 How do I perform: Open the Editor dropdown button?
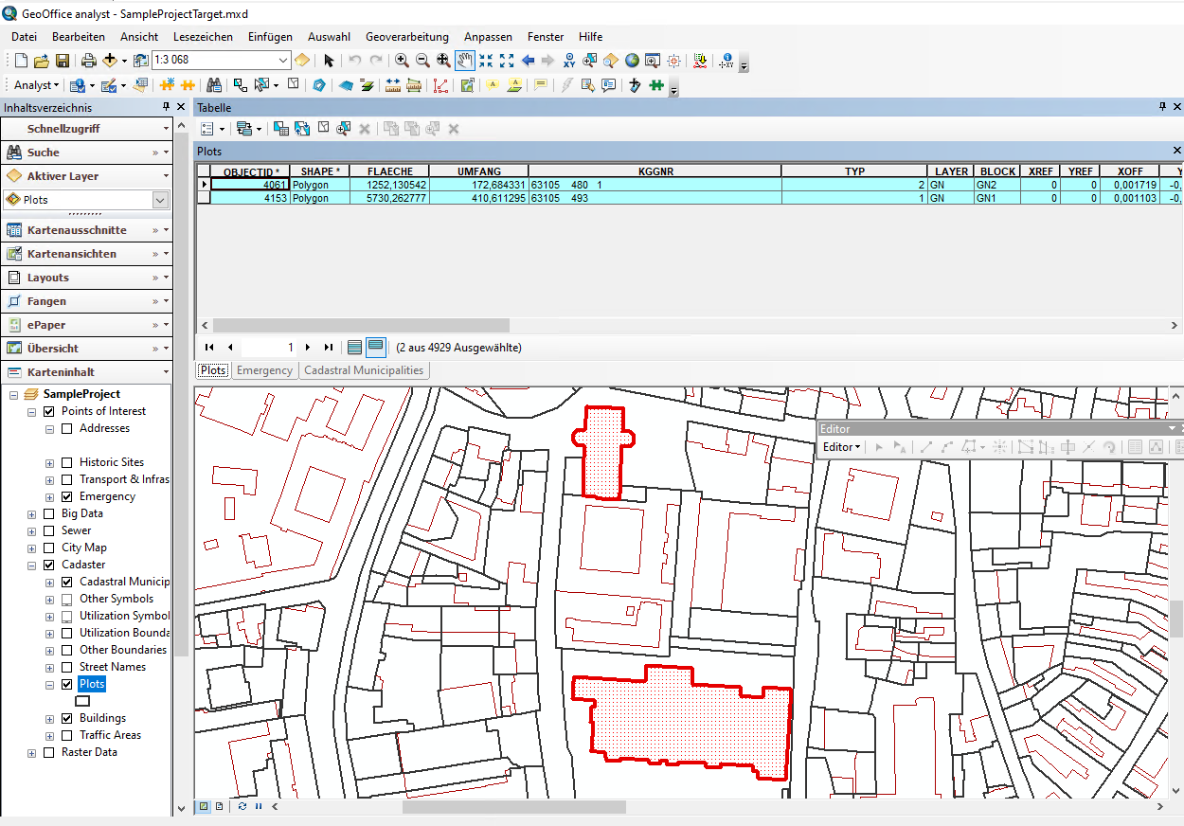[841, 447]
